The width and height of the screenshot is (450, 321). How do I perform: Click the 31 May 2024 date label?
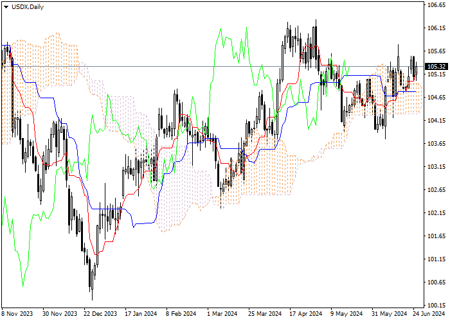(390, 314)
